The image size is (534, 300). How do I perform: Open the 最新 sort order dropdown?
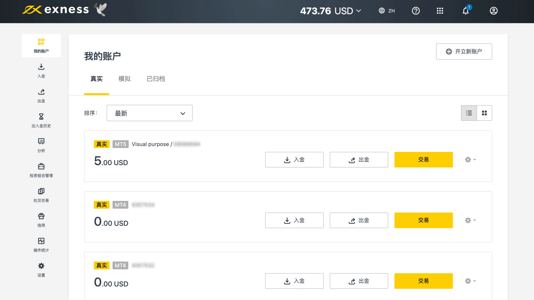point(150,113)
